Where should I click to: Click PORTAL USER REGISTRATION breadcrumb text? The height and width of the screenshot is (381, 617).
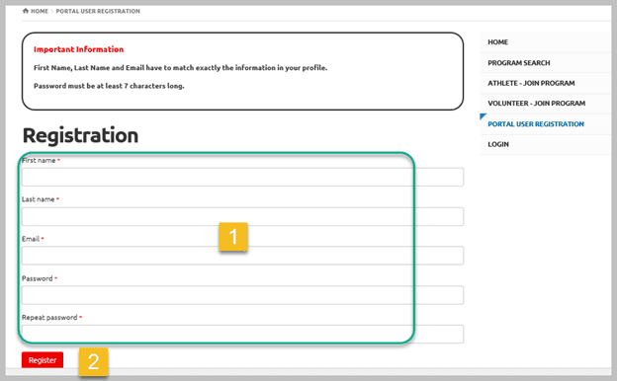point(98,11)
